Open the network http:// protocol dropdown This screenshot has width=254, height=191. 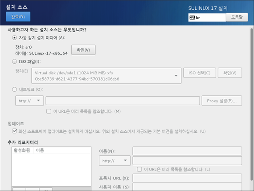click(x=29, y=101)
